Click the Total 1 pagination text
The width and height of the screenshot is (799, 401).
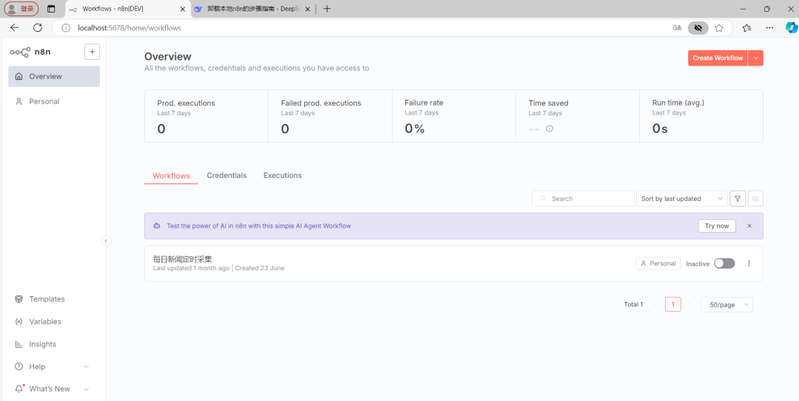[x=633, y=305]
